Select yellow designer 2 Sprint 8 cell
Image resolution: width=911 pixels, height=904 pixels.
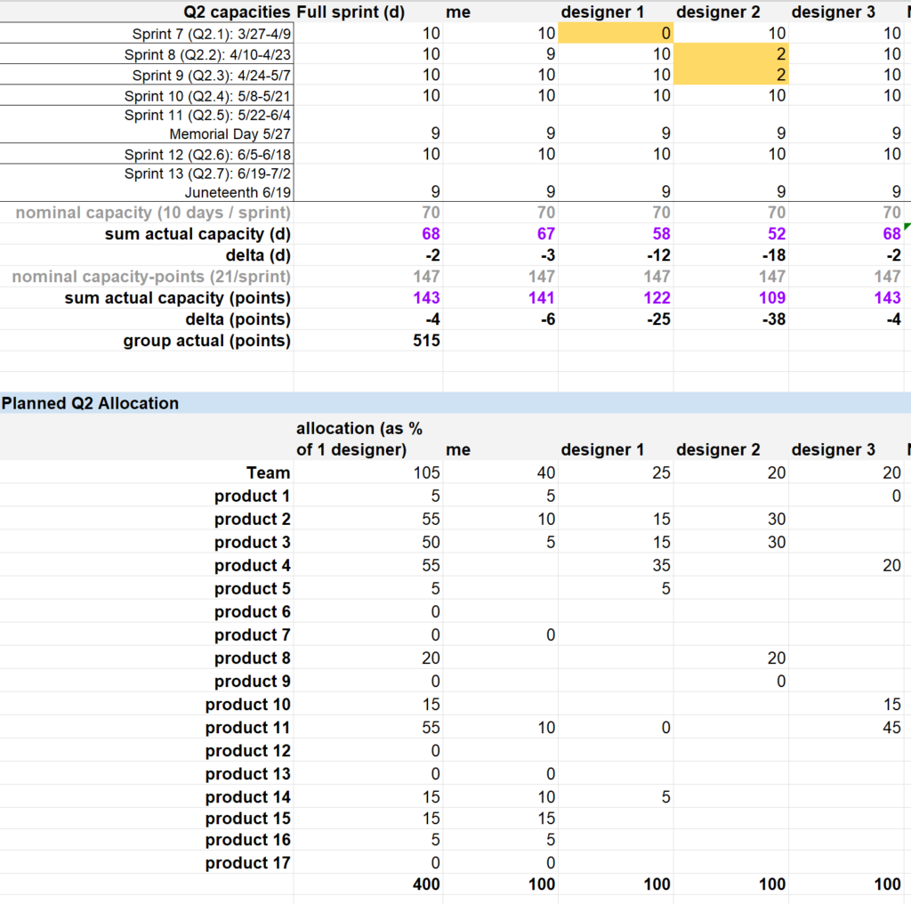coord(731,54)
